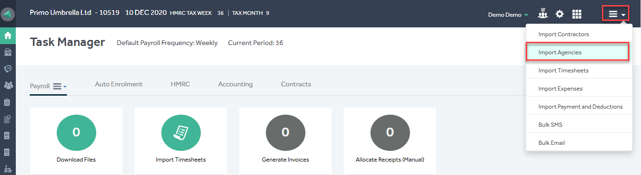Open the apps grid icon in header
Screen dimensions: 641x175
point(577,14)
